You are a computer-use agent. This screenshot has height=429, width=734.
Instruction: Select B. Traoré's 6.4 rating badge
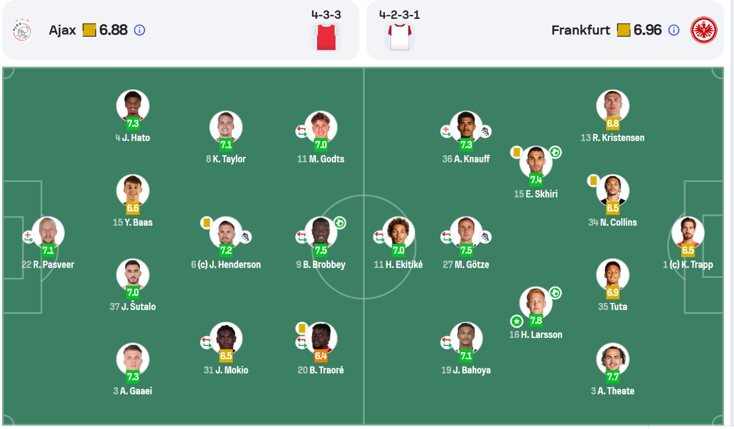(x=321, y=356)
